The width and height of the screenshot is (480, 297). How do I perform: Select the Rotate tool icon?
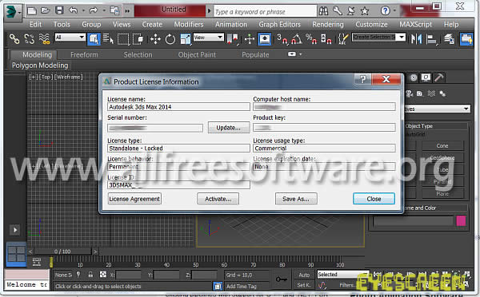coord(170,39)
